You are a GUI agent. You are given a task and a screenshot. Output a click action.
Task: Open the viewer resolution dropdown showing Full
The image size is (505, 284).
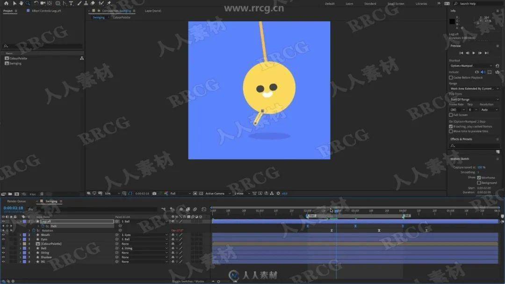coord(180,193)
